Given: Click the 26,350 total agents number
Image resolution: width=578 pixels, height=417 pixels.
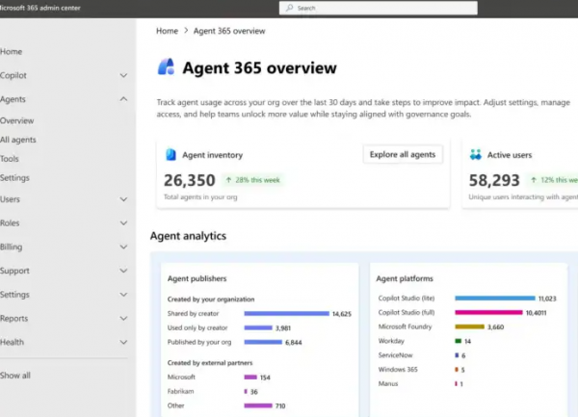Looking at the screenshot, I should 190,180.
